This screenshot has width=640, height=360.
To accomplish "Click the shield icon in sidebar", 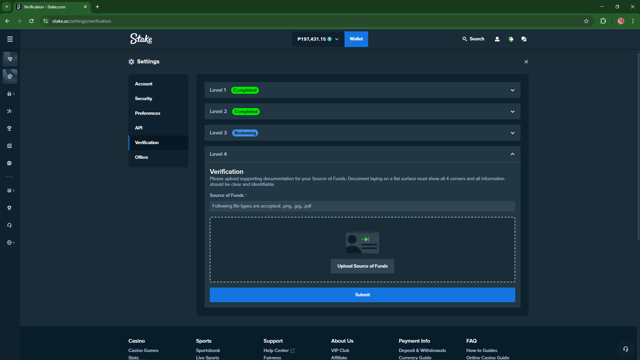I will [x=9, y=208].
